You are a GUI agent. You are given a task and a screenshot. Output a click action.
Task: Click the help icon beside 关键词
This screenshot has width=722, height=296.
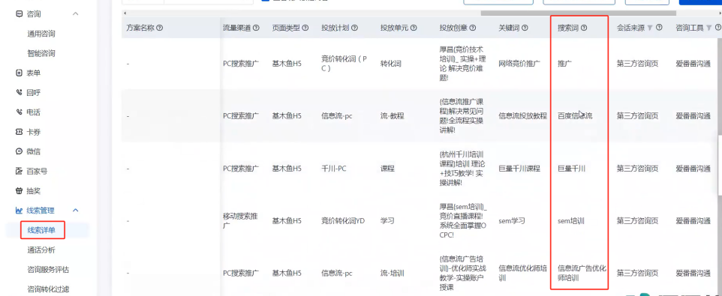pos(525,28)
